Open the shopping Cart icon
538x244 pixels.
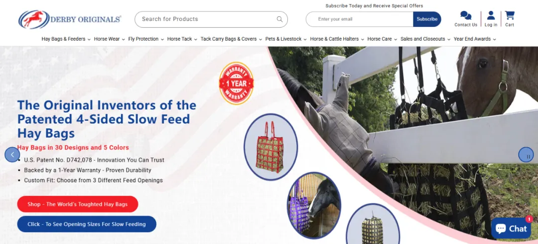pos(510,15)
